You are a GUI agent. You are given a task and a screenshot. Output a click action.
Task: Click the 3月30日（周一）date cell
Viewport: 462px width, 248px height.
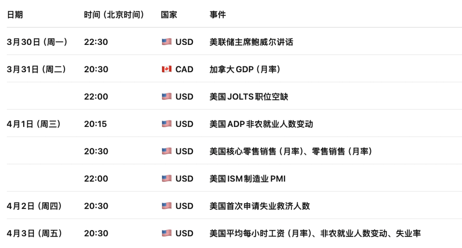(x=37, y=42)
